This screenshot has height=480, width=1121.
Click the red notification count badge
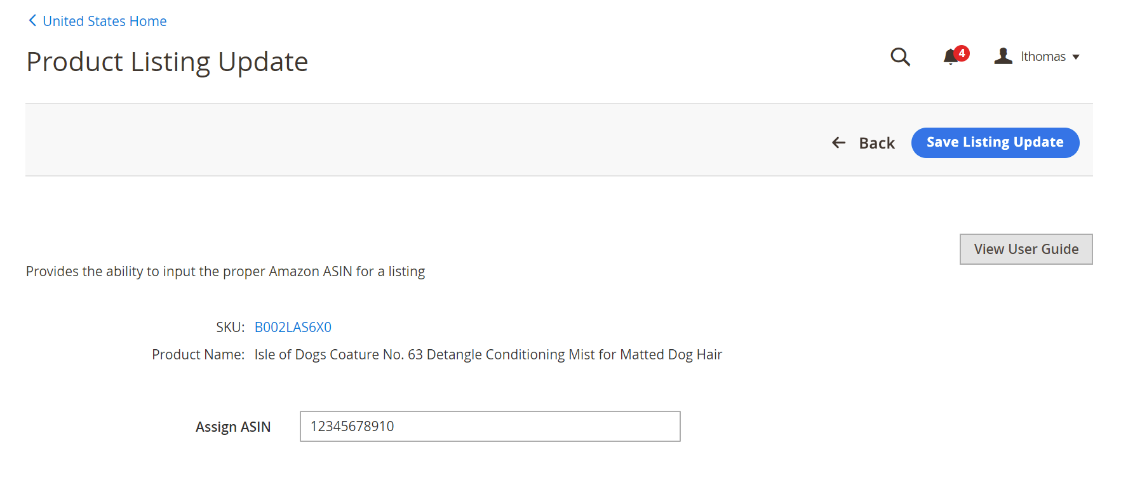tap(962, 53)
